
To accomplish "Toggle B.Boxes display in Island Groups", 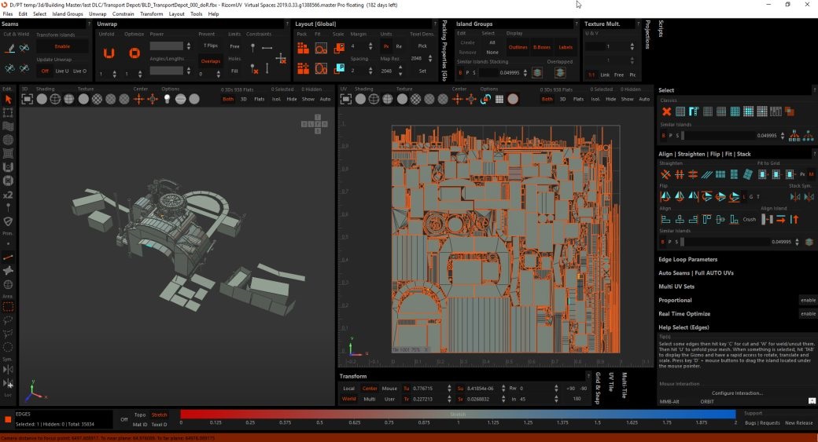I will [x=541, y=47].
